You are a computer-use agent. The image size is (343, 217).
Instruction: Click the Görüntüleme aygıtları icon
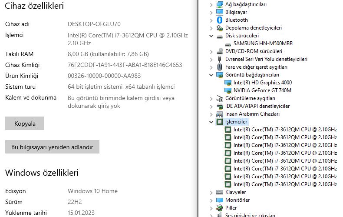point(220,98)
